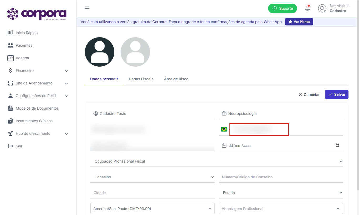This screenshot has width=359, height=215.
Task: Click the dark profile photo avatar
Action: point(100,52)
